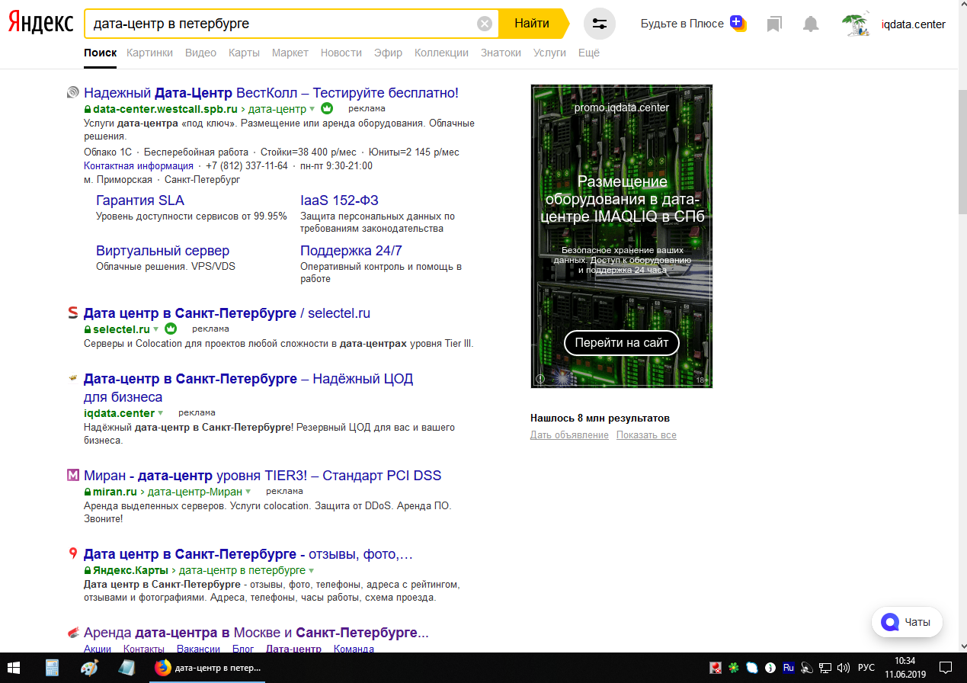This screenshot has width=967, height=683.
Task: Click the yellow Найти search button
Action: tap(533, 24)
